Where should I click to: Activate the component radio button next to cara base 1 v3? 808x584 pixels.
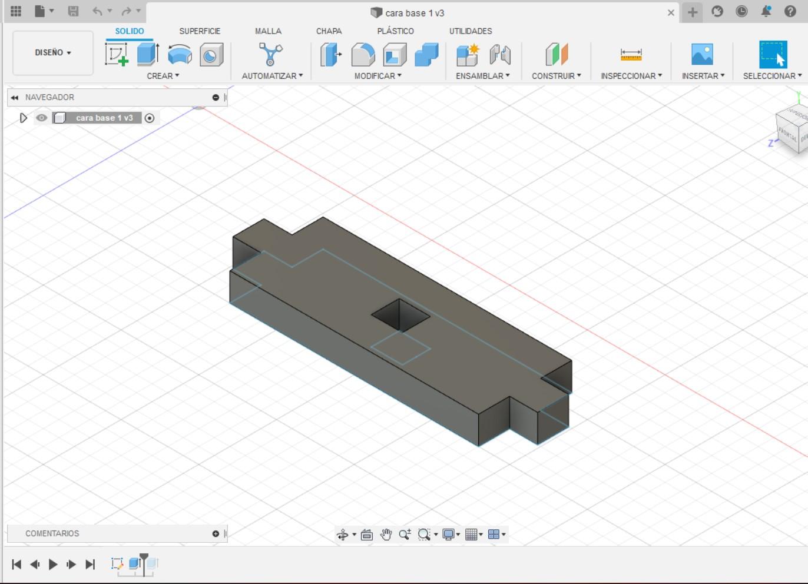[x=150, y=118]
